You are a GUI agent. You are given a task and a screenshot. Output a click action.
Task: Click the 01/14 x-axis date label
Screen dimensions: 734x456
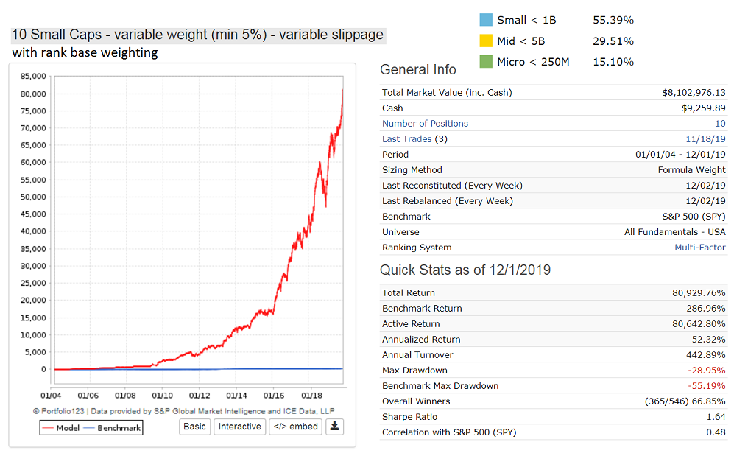236,396
